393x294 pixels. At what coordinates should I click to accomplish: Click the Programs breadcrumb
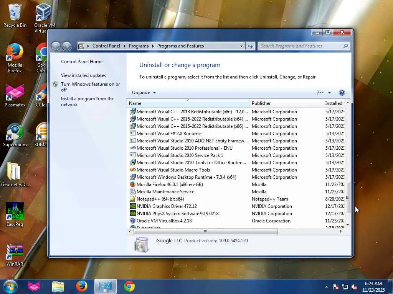point(139,46)
